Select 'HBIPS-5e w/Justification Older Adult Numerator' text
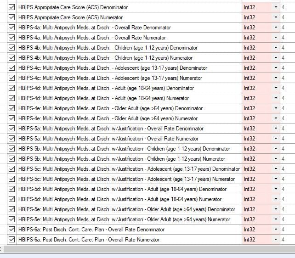 click(125, 219)
